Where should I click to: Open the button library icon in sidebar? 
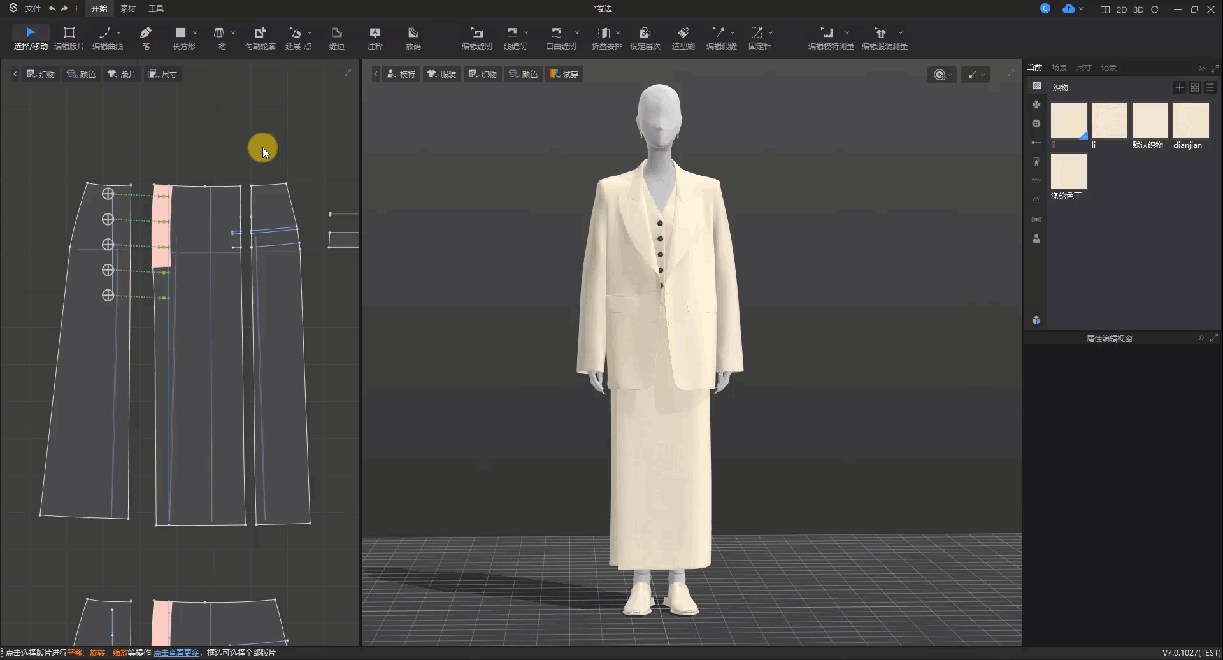tap(1036, 124)
